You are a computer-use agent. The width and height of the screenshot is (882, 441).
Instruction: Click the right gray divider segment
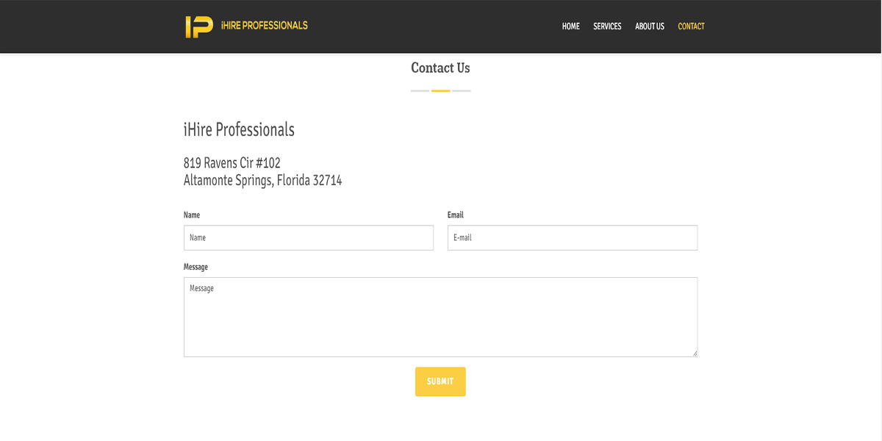(462, 90)
